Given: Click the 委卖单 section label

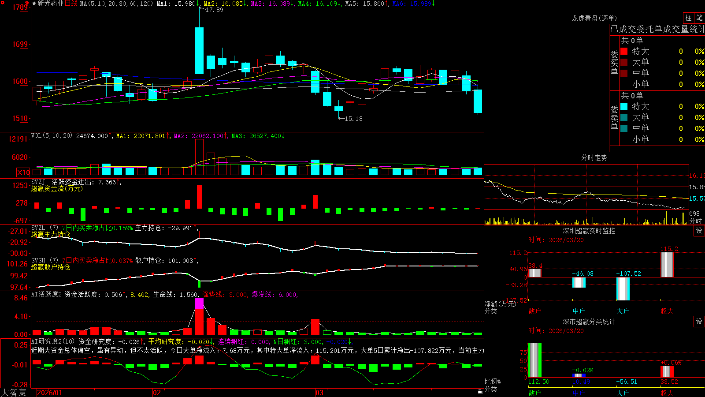Looking at the screenshot, I should [614, 118].
